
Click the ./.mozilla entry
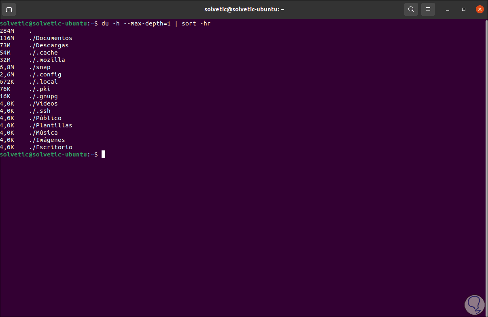click(x=47, y=60)
